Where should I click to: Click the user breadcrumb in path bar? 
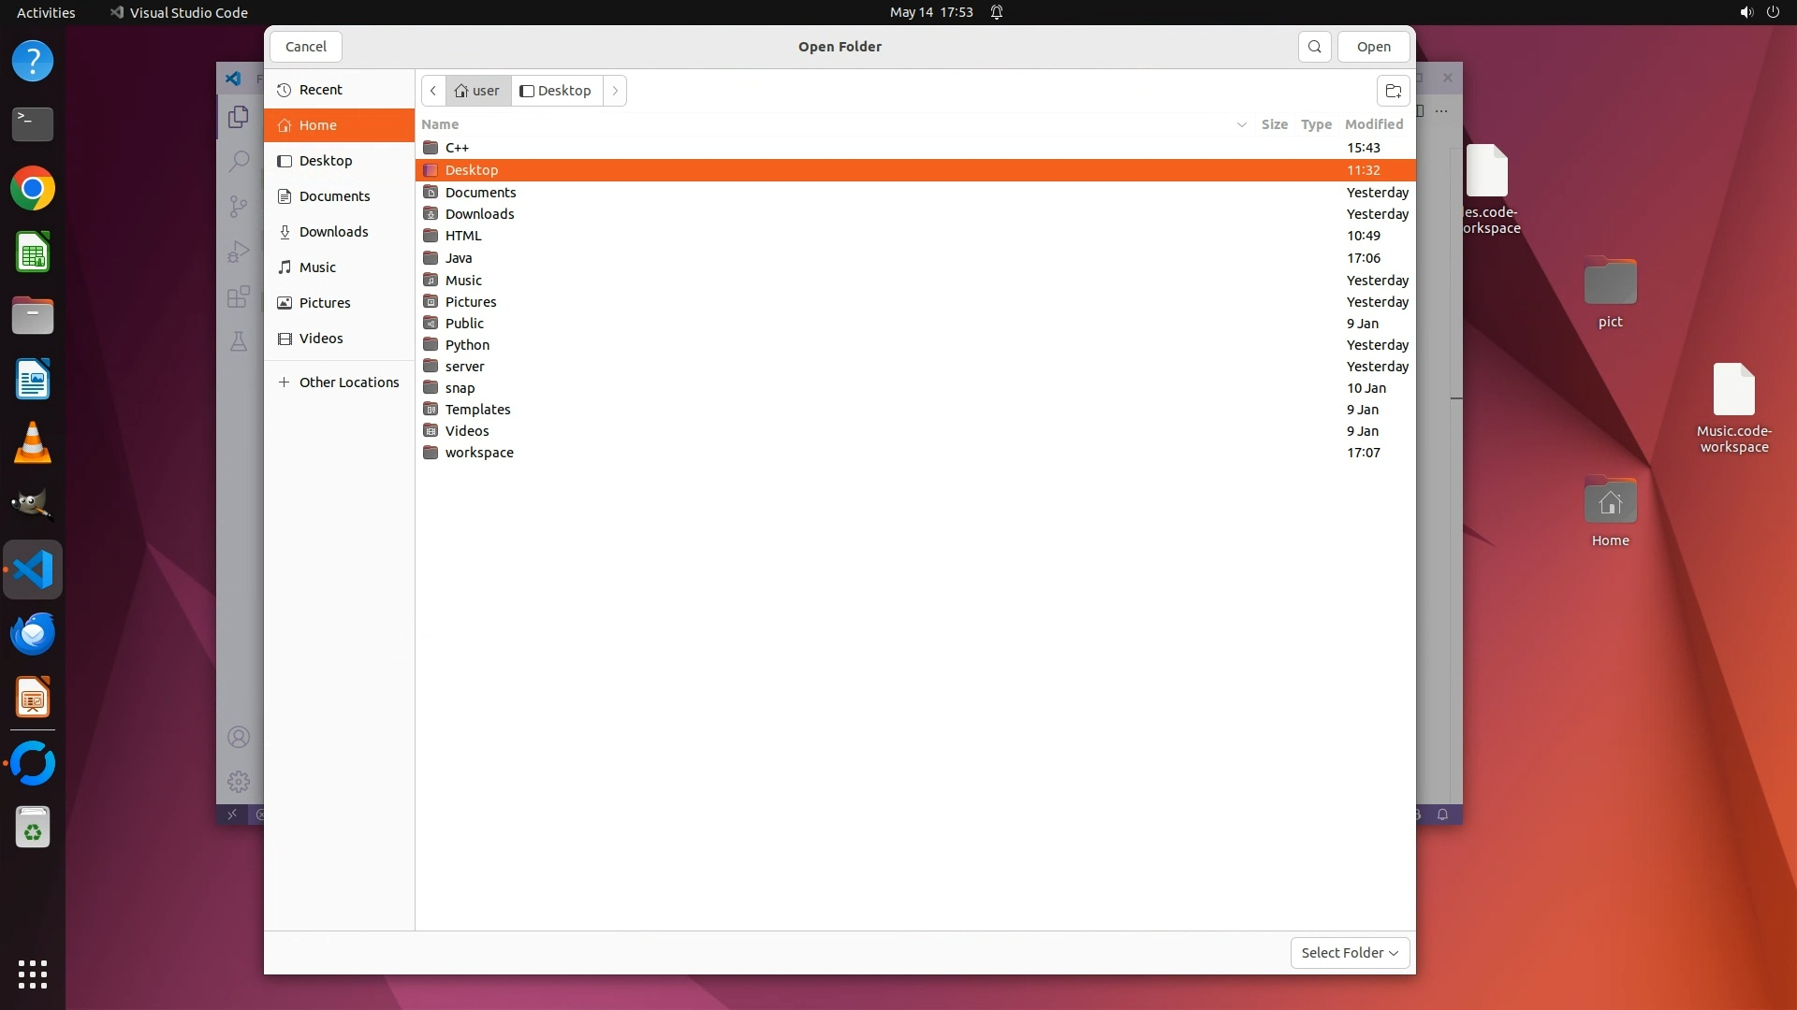tap(478, 91)
